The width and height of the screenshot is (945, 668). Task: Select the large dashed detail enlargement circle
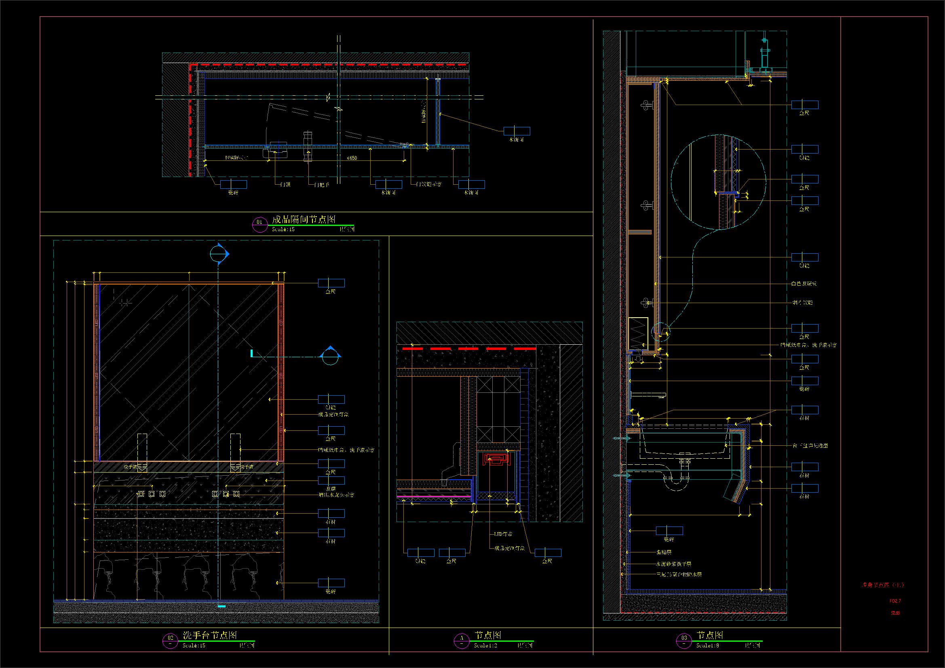point(718,181)
